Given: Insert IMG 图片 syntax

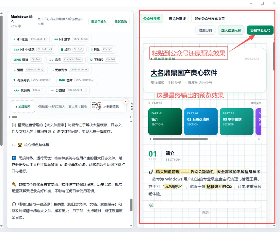Looking at the screenshot, I should 76,80.
